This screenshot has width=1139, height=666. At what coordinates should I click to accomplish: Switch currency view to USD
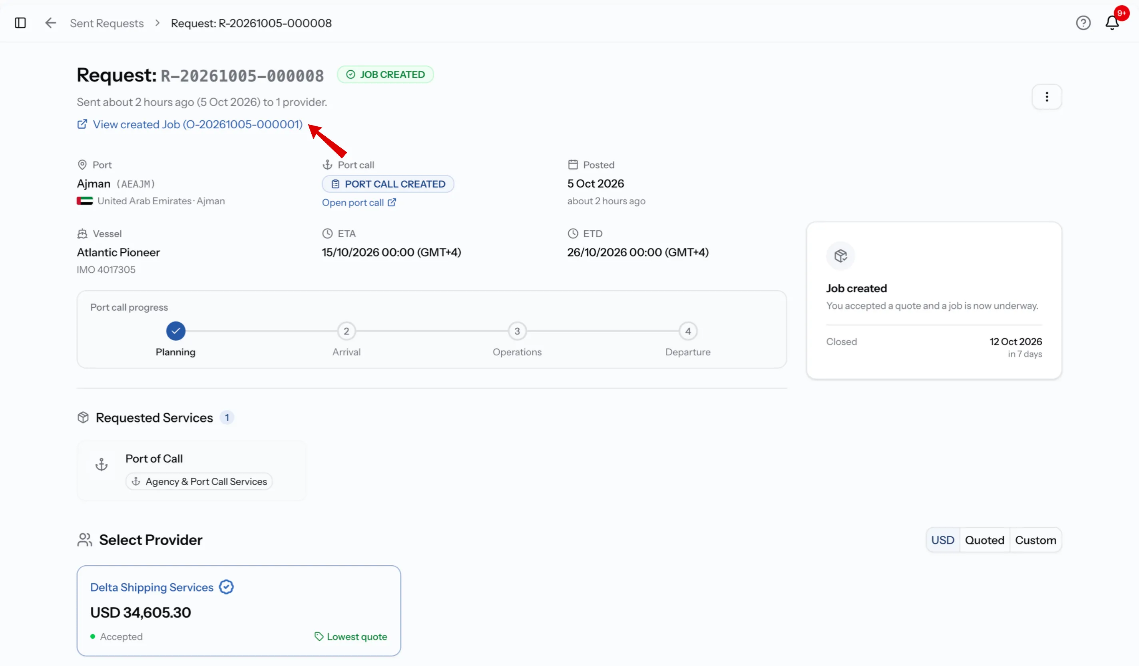pos(943,540)
